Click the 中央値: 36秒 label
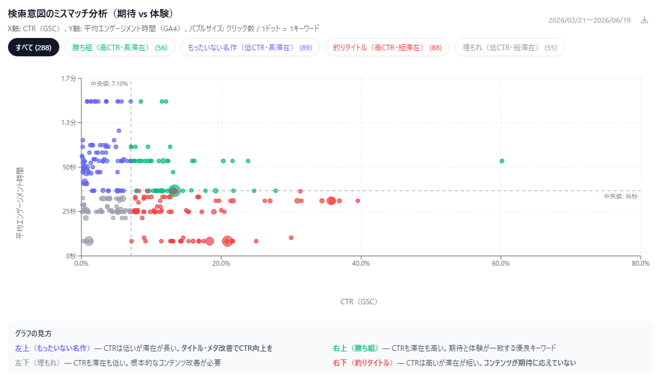661x379 pixels. click(x=621, y=197)
